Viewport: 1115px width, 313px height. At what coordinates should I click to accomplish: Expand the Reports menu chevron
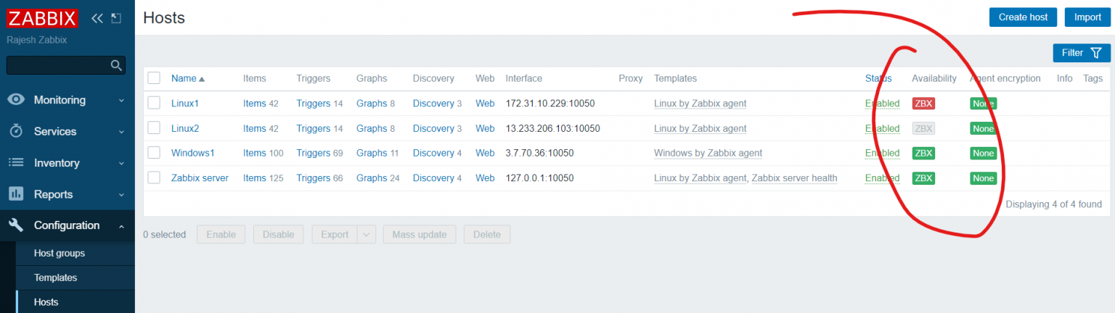pos(121,195)
